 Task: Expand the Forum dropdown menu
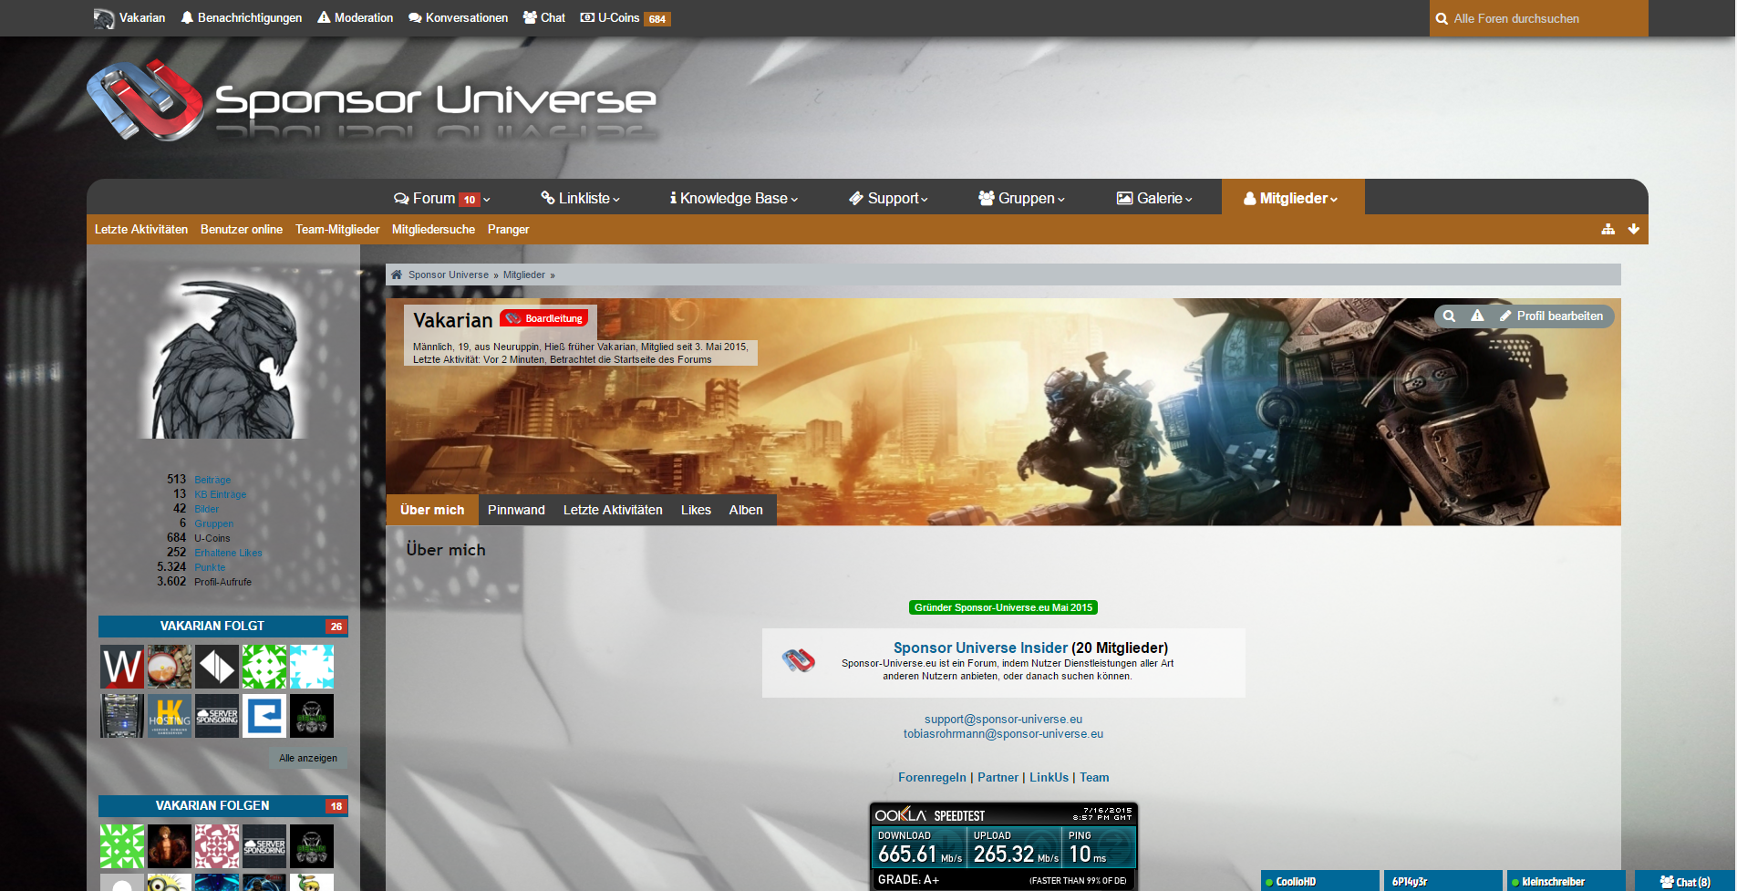coord(441,199)
